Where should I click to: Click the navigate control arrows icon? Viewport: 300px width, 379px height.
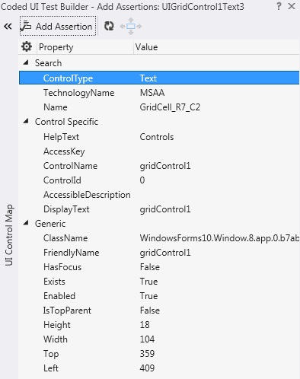click(x=131, y=26)
